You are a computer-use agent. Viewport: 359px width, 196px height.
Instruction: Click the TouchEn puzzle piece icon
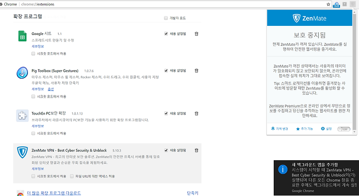coord(22,115)
